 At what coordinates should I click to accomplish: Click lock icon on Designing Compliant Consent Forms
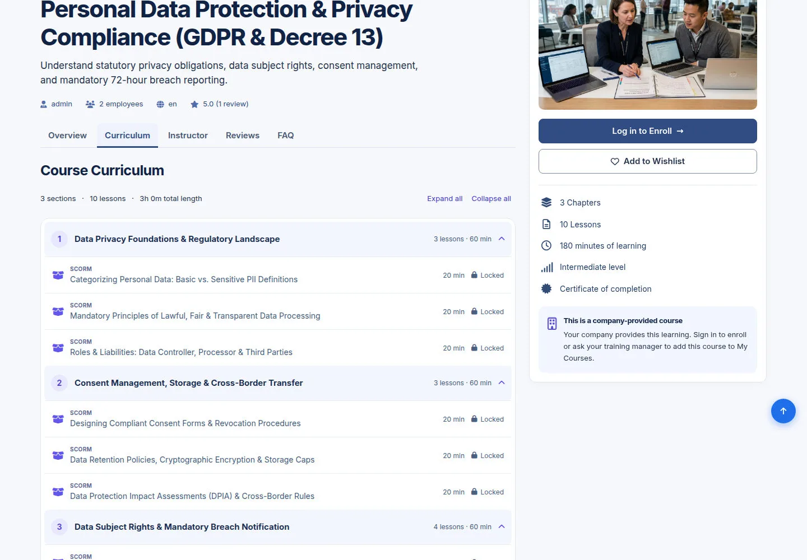pyautogui.click(x=474, y=419)
